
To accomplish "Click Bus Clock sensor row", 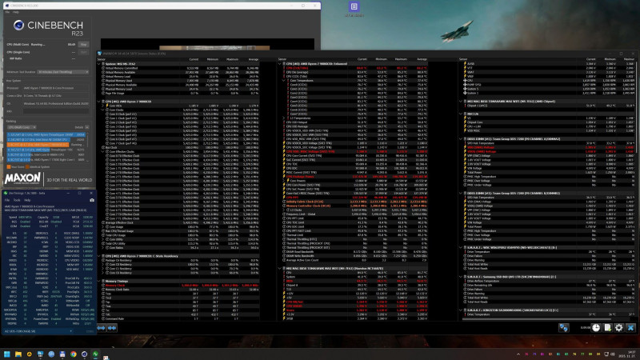I will [179, 147].
